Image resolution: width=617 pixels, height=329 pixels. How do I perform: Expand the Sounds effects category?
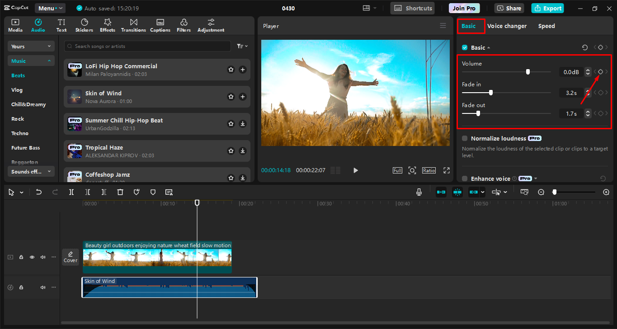(x=31, y=172)
